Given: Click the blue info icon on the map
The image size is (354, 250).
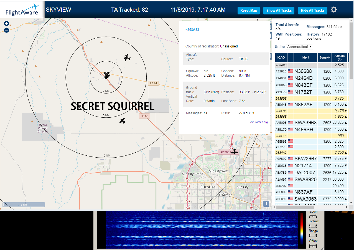Looking at the screenshot, I should pyautogui.click(x=266, y=204).
